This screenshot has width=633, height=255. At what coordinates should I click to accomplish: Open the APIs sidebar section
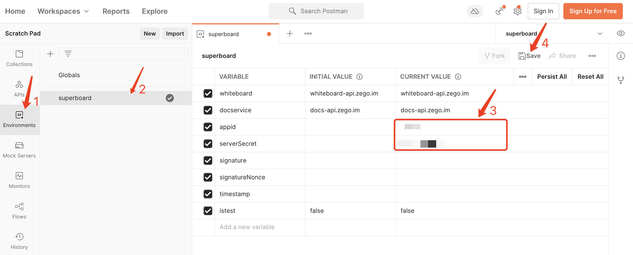tap(19, 89)
